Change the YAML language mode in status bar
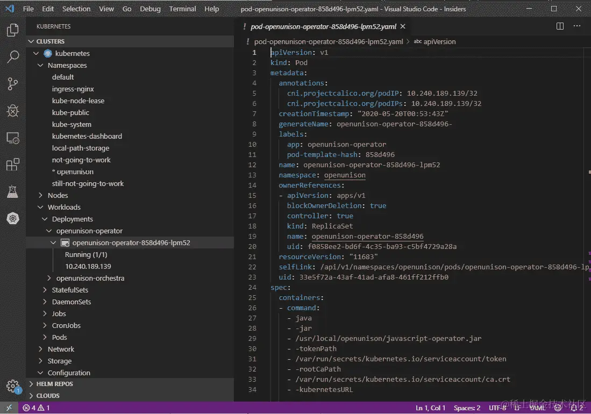This screenshot has height=414, width=591. click(537, 408)
